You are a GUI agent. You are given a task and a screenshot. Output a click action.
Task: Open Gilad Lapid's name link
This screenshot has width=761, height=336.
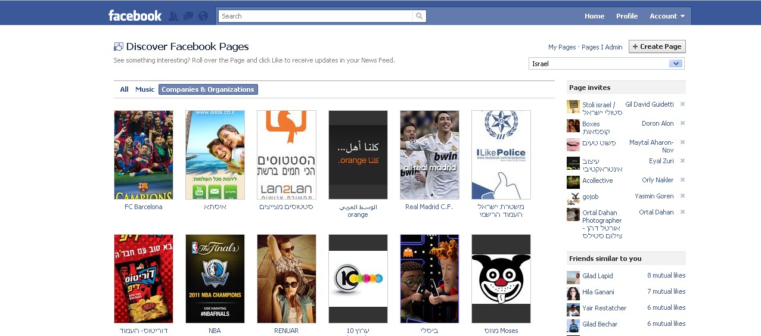[598, 276]
